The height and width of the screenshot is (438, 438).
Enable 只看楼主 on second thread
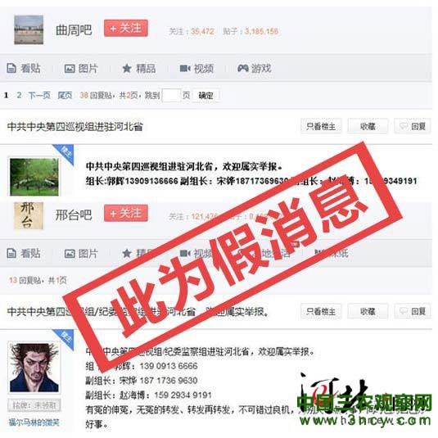click(x=321, y=311)
